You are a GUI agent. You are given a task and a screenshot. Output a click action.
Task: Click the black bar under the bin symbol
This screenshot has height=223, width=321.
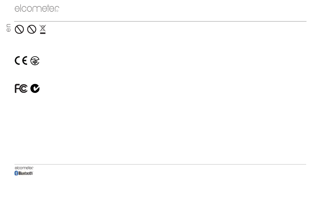coord(43,33)
